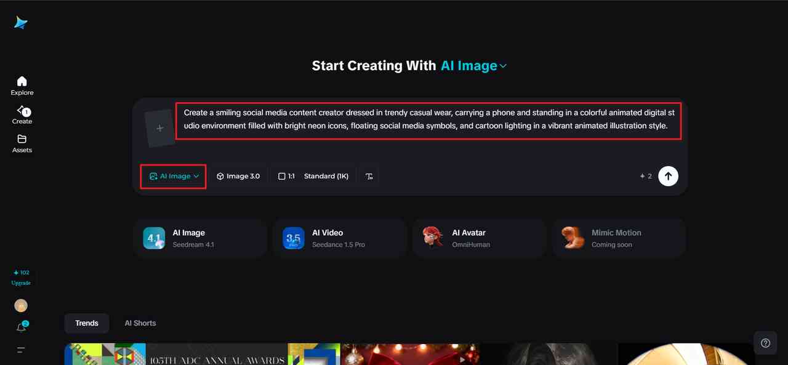Select the AI Image Seedream 4.1 card
Viewport: 788px width, 365px height.
click(200, 238)
